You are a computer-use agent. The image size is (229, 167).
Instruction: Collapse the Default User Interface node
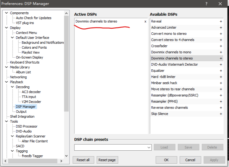[13, 38]
